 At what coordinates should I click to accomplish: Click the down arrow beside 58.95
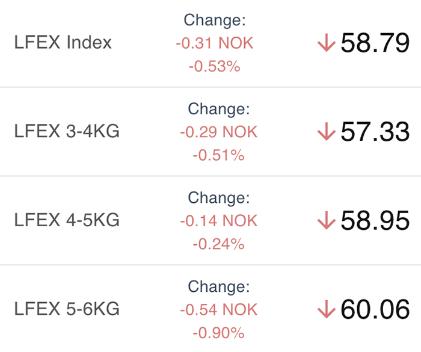tap(325, 221)
